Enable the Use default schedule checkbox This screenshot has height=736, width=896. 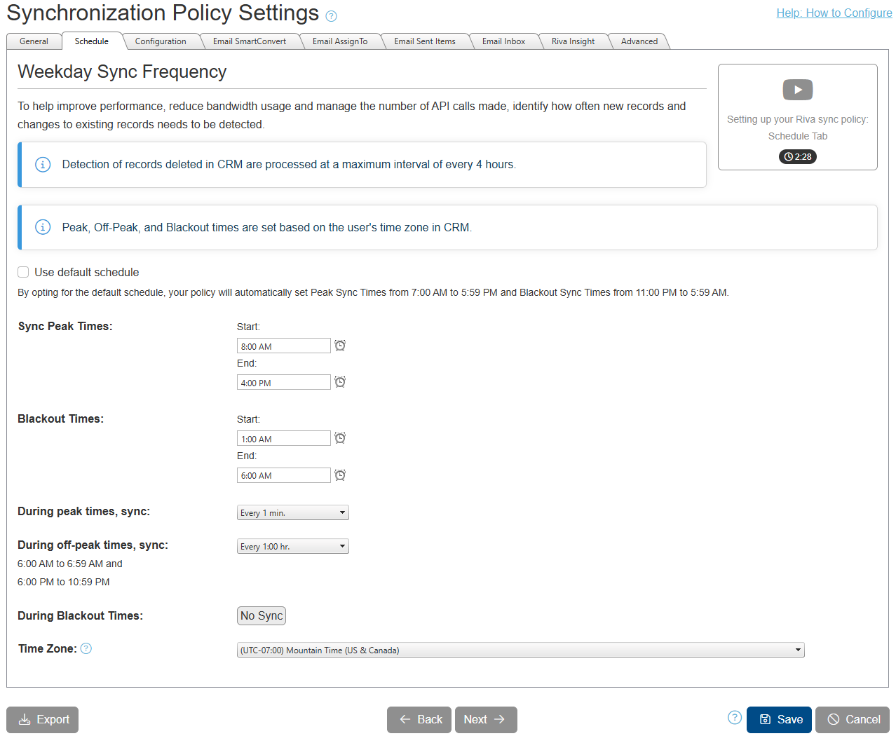tap(23, 272)
